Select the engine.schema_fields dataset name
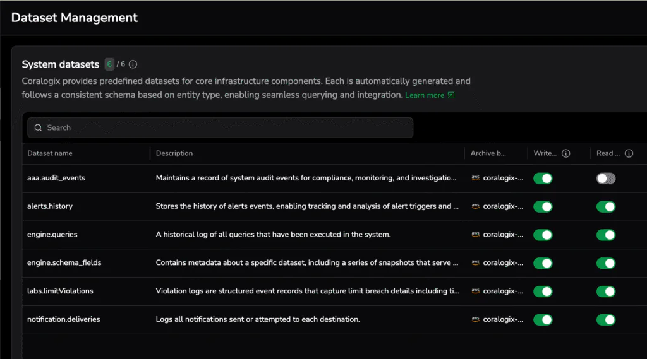This screenshot has width=647, height=359. click(x=64, y=262)
